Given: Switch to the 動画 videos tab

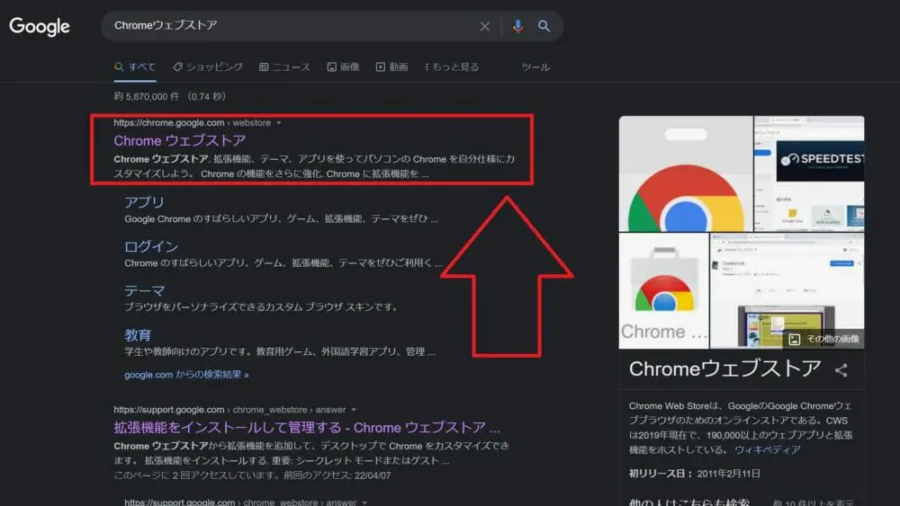Looking at the screenshot, I should (391, 67).
